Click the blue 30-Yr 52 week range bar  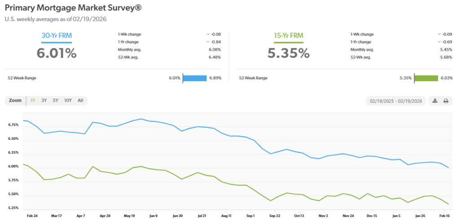tap(195, 78)
